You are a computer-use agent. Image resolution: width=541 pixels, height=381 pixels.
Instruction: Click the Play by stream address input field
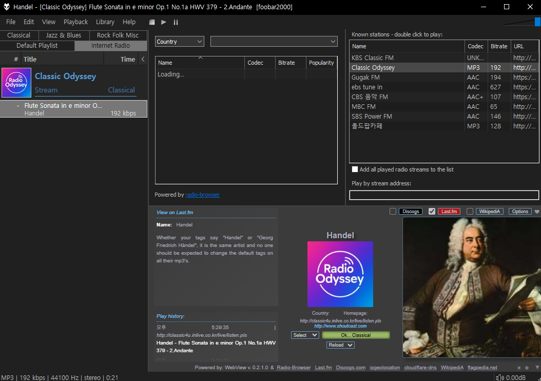click(x=444, y=195)
